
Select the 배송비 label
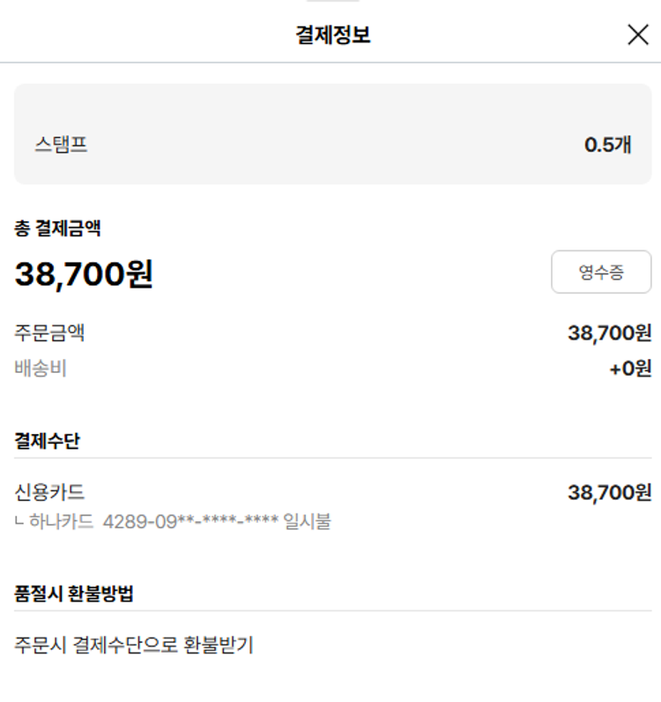coord(41,369)
